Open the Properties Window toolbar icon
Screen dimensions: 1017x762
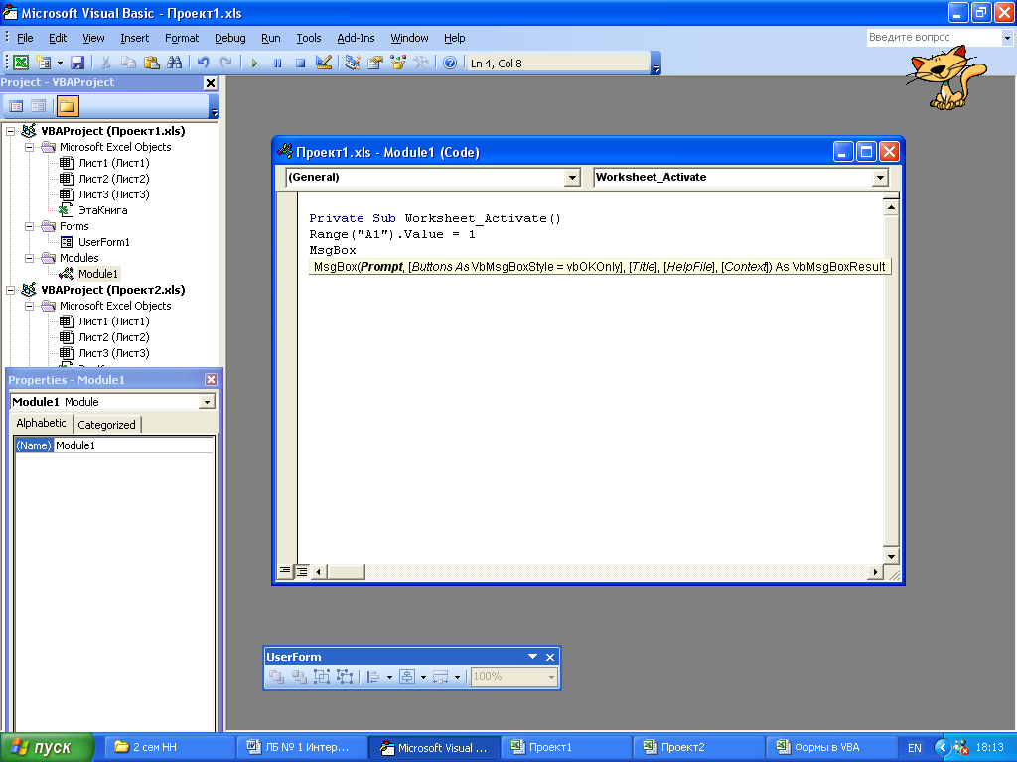click(x=374, y=63)
